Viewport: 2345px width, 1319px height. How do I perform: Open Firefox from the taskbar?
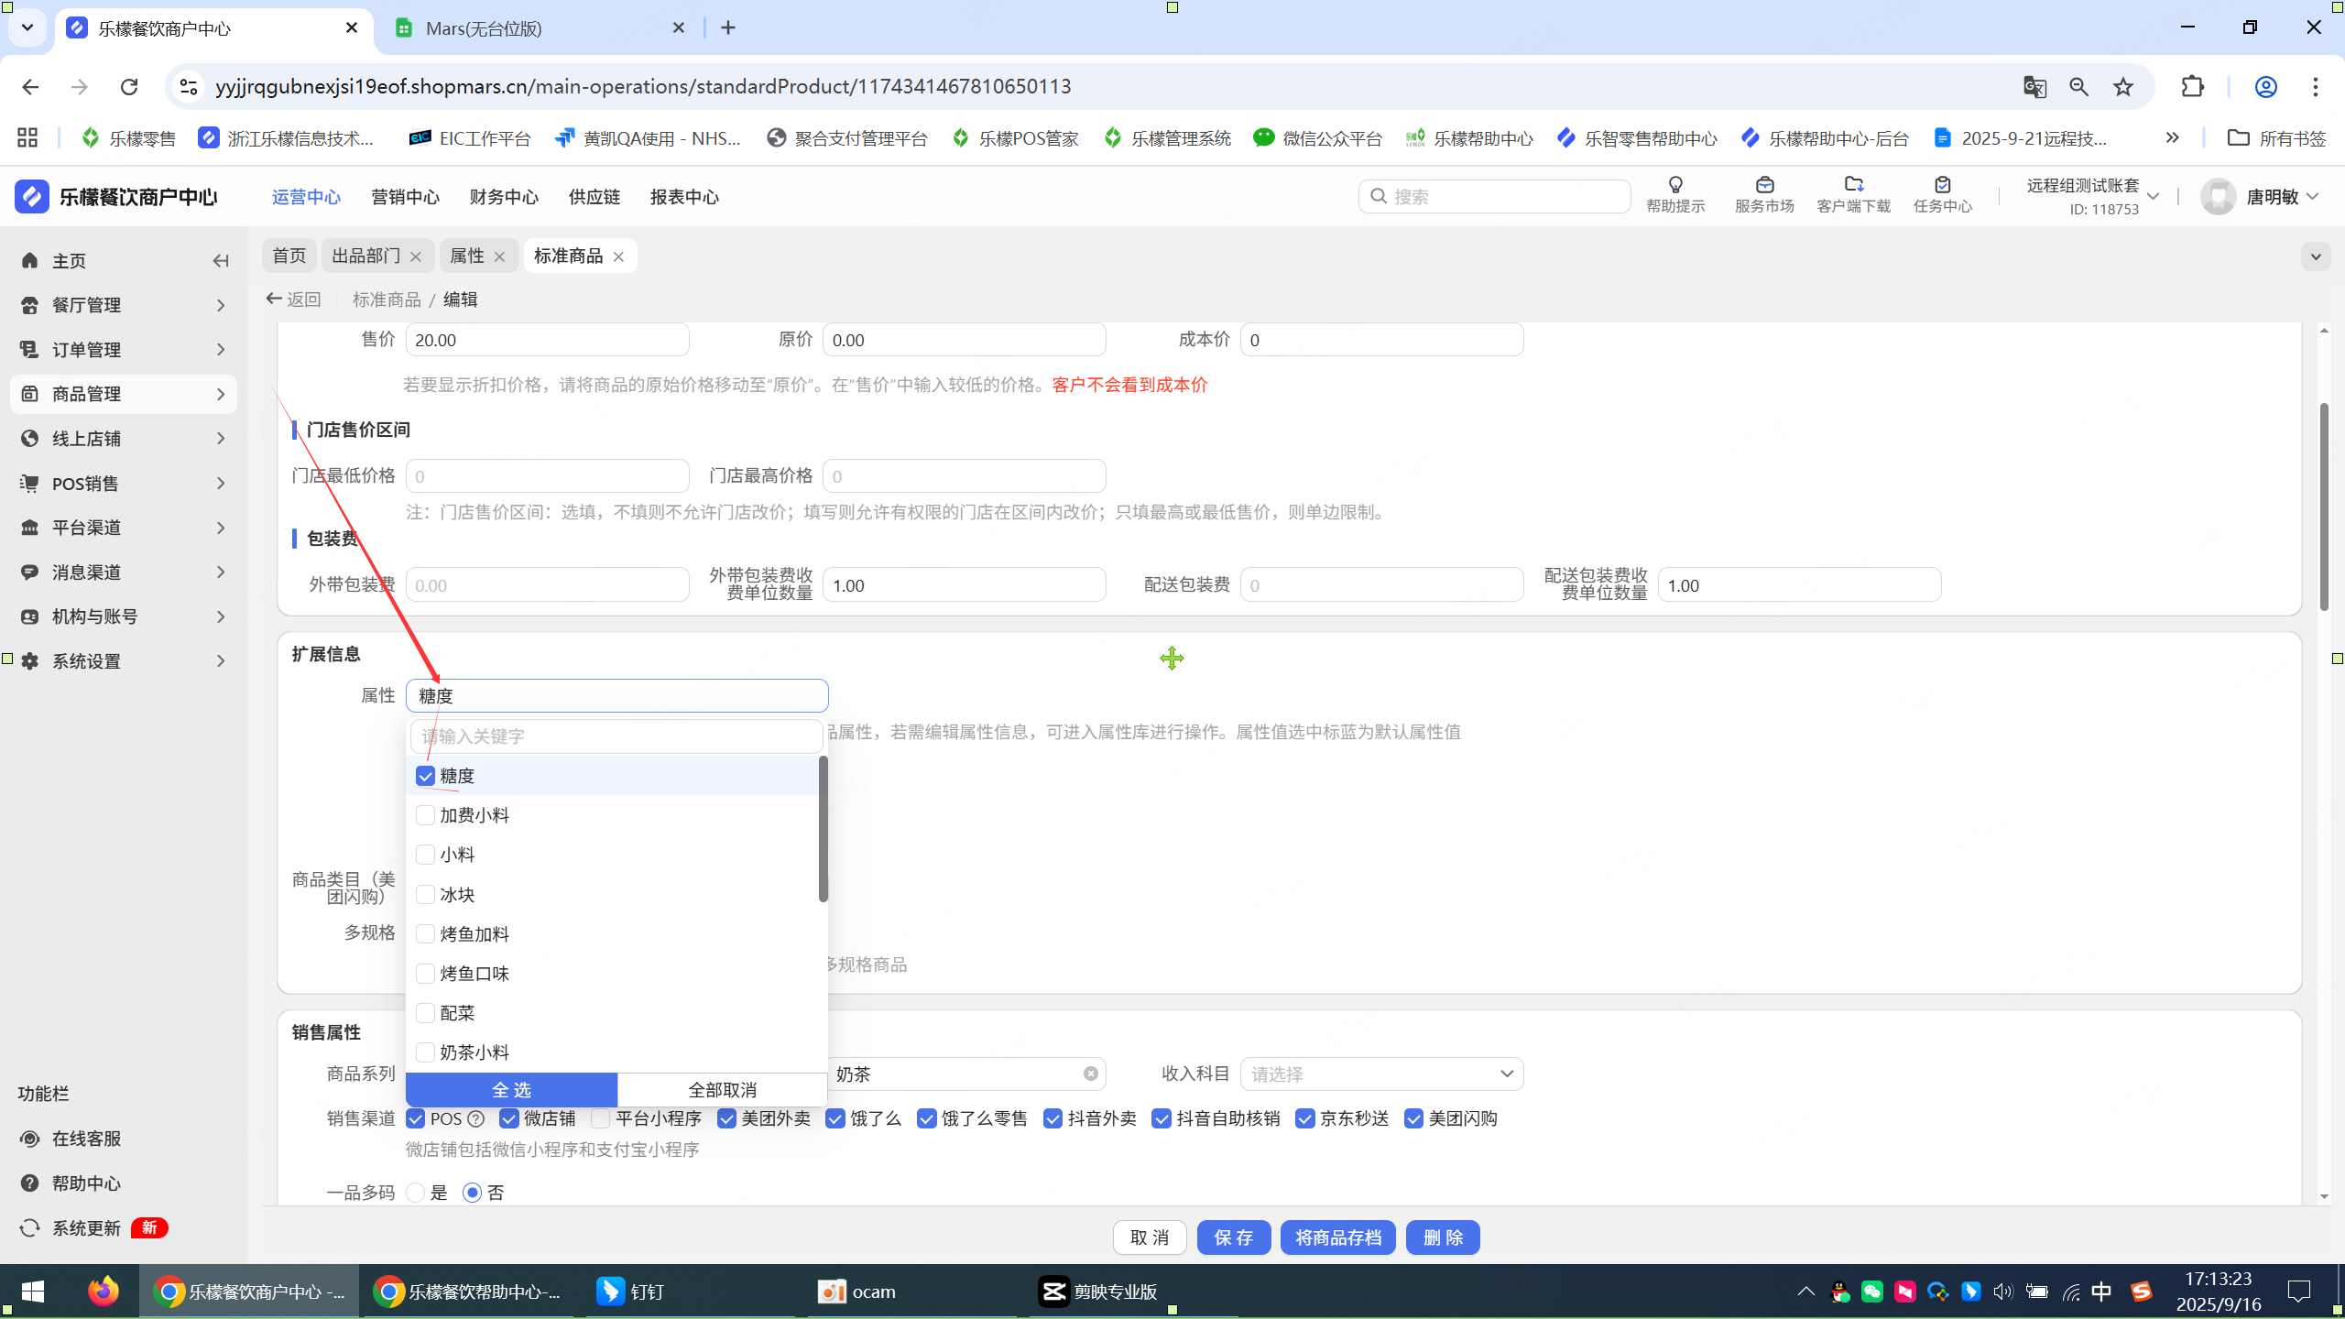(103, 1292)
